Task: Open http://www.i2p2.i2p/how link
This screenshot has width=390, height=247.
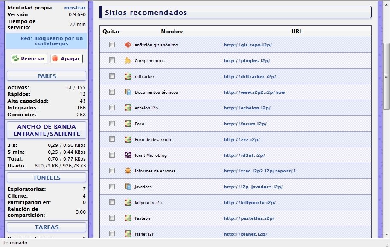Action: point(254,92)
